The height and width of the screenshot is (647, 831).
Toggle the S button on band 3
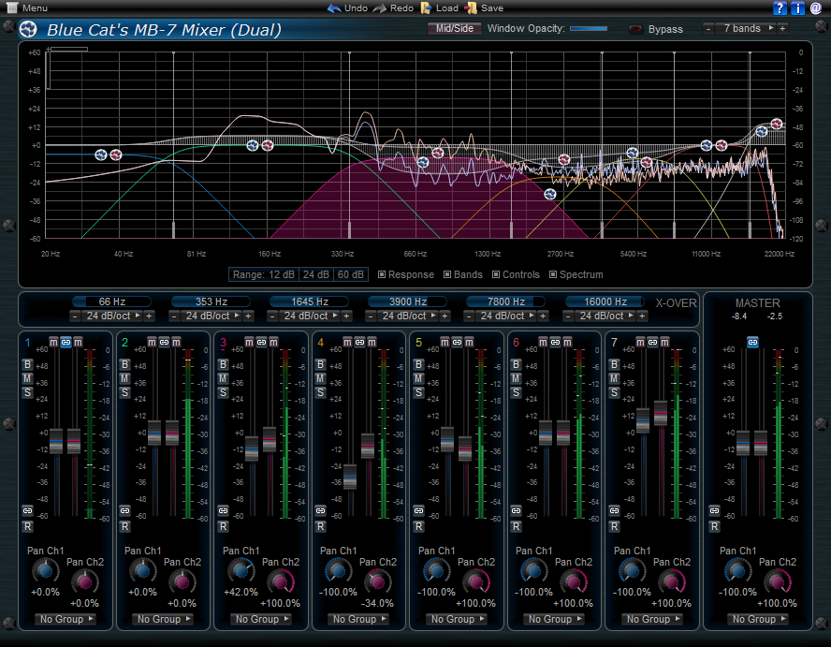(223, 392)
